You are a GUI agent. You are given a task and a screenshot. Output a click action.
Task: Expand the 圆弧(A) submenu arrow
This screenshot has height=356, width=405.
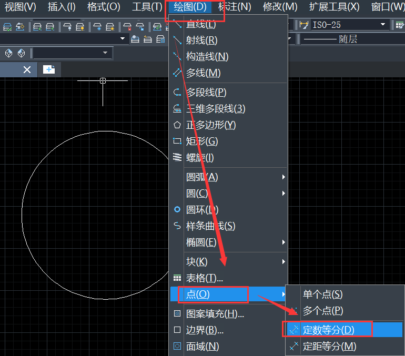283,177
